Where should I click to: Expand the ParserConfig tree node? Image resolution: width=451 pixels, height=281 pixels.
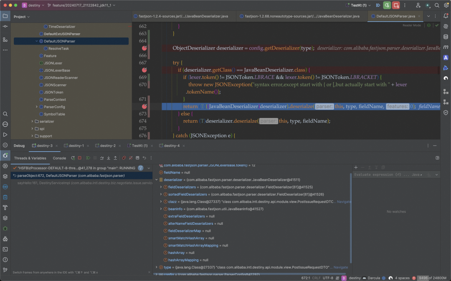tap(36, 107)
